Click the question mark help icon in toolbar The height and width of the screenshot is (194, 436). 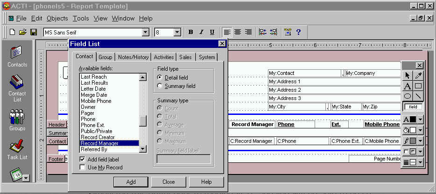click(x=298, y=32)
